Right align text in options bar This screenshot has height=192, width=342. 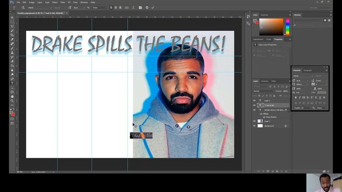click(120, 7)
